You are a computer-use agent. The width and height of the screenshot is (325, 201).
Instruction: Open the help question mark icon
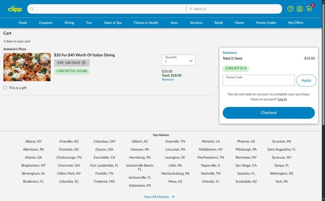290,9
